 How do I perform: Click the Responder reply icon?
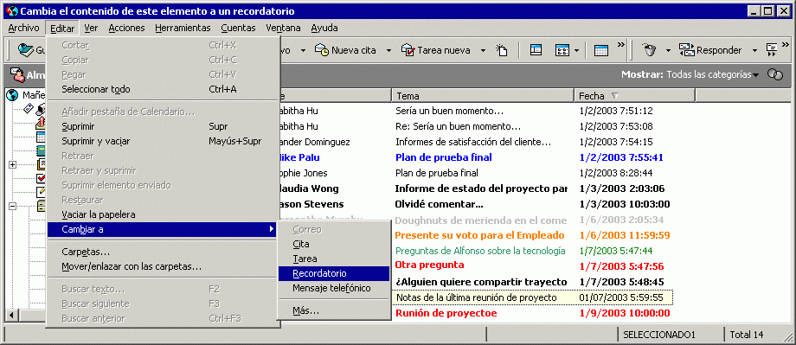point(686,50)
